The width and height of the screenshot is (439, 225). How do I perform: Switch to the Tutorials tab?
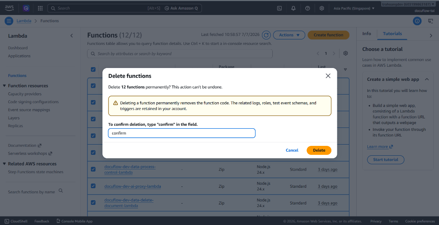point(392,33)
